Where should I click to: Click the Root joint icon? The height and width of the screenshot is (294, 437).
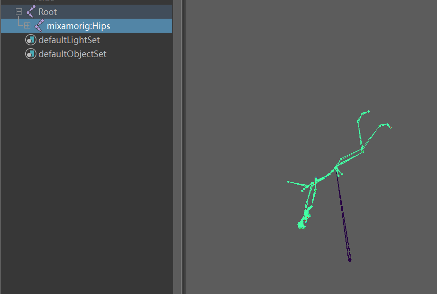point(31,12)
